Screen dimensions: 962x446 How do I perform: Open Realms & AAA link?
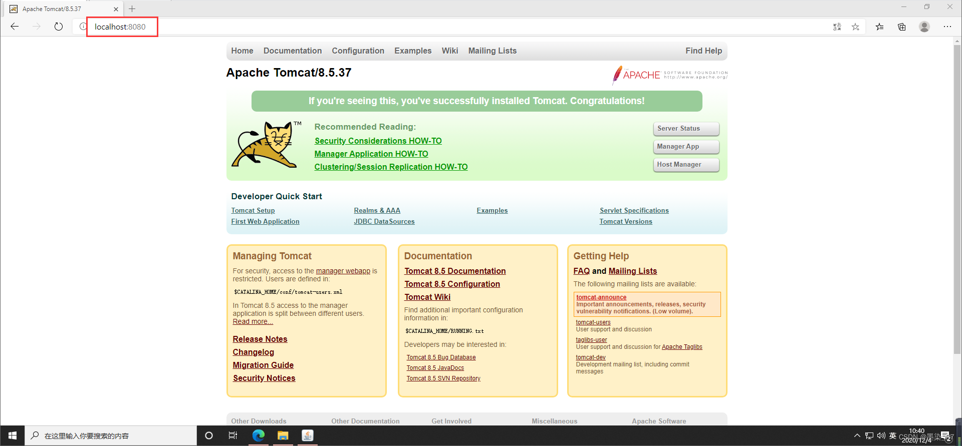[377, 210]
